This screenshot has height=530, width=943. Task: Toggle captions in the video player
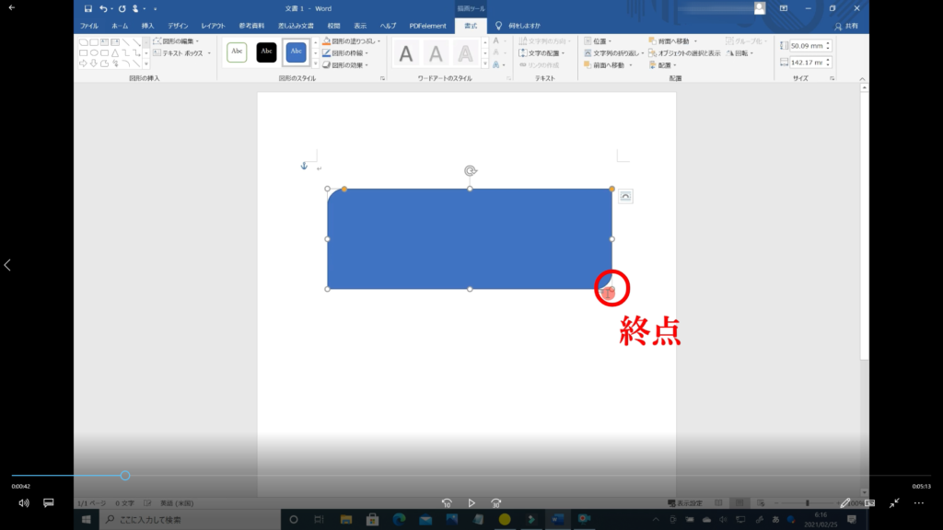click(x=49, y=503)
